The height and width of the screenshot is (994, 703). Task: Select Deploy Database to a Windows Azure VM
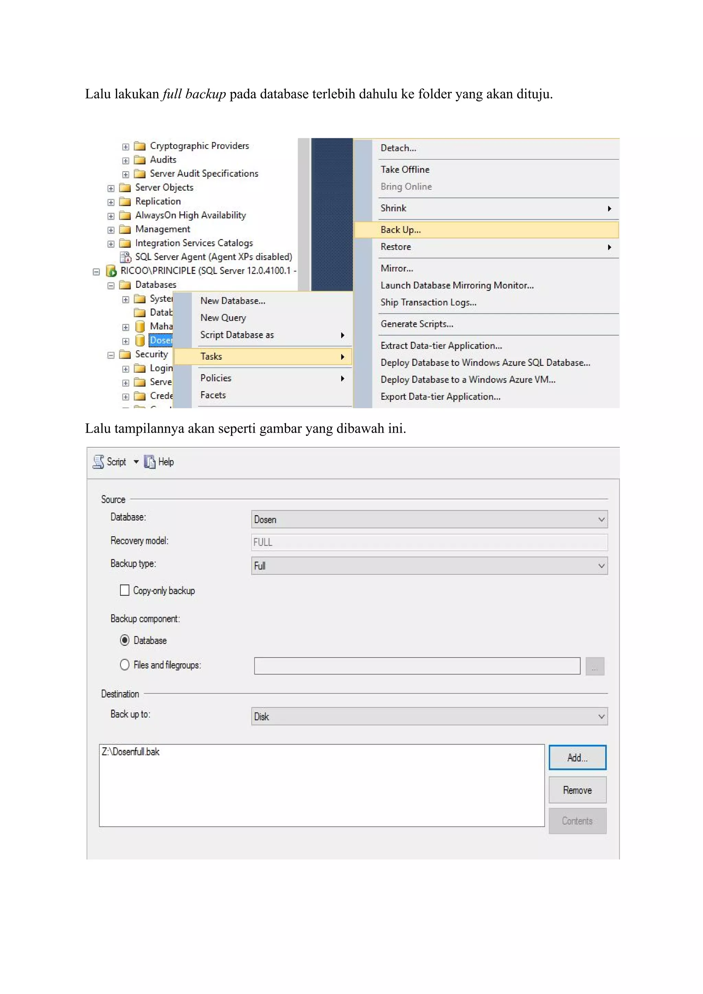(x=486, y=379)
